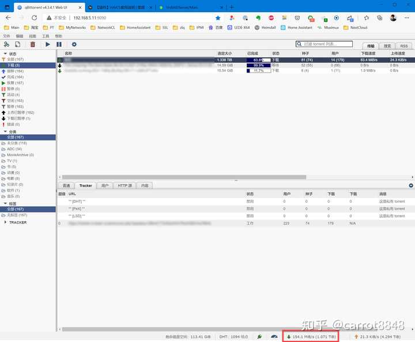Collapse the 标签 filter section
The height and width of the screenshot is (342, 415).
pos(5,203)
